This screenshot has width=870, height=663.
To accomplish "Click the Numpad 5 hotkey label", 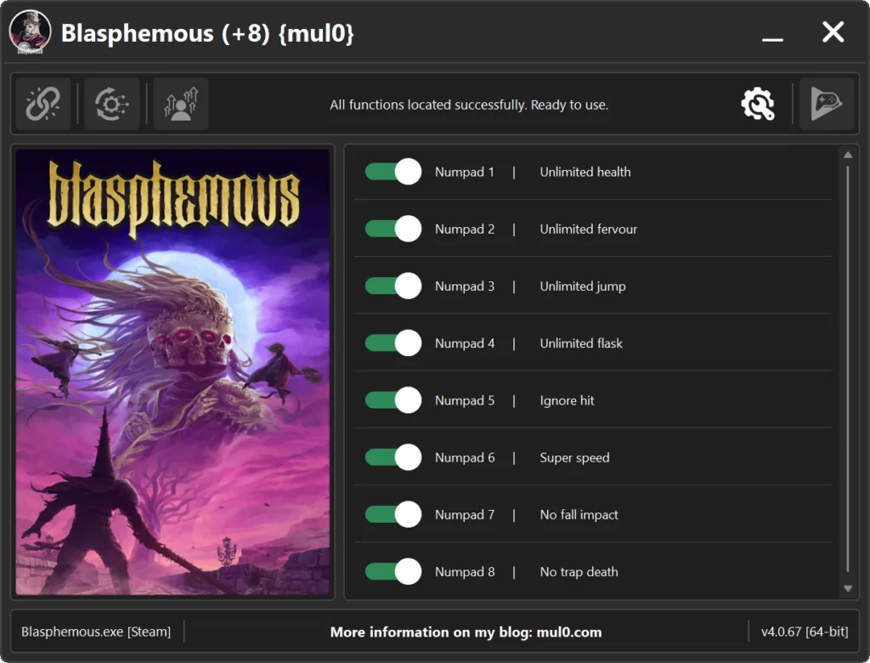I will [465, 401].
